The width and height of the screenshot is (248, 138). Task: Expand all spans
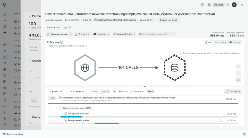click(55, 91)
